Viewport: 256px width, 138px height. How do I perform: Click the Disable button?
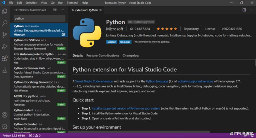pyautogui.click(x=112, y=42)
